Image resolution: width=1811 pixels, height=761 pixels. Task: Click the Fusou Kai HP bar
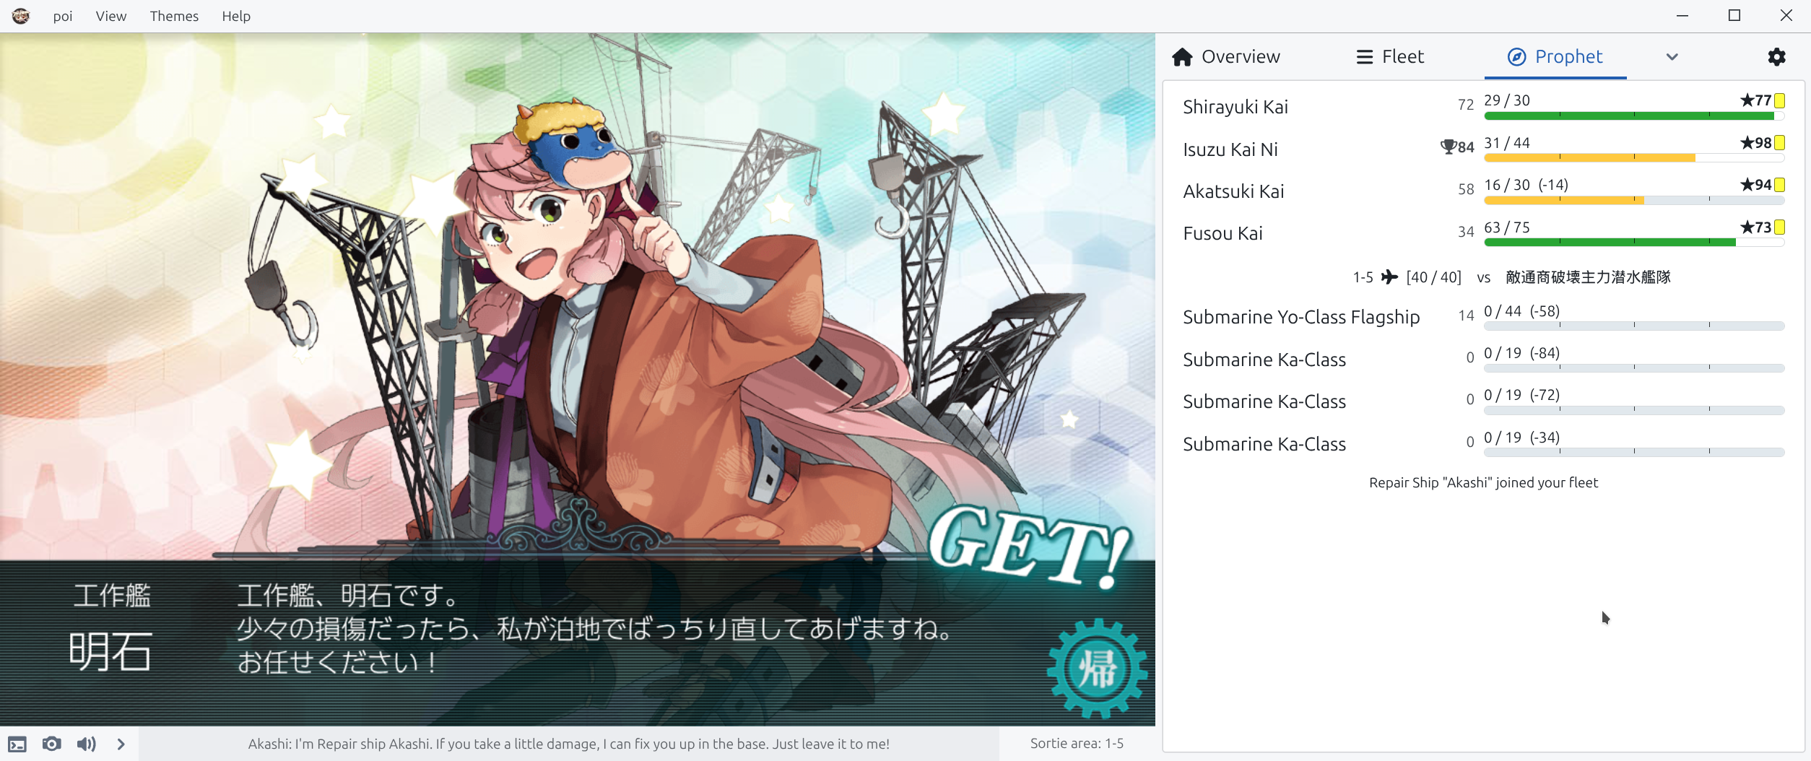tap(1634, 243)
